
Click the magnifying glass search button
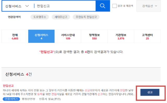103,6
